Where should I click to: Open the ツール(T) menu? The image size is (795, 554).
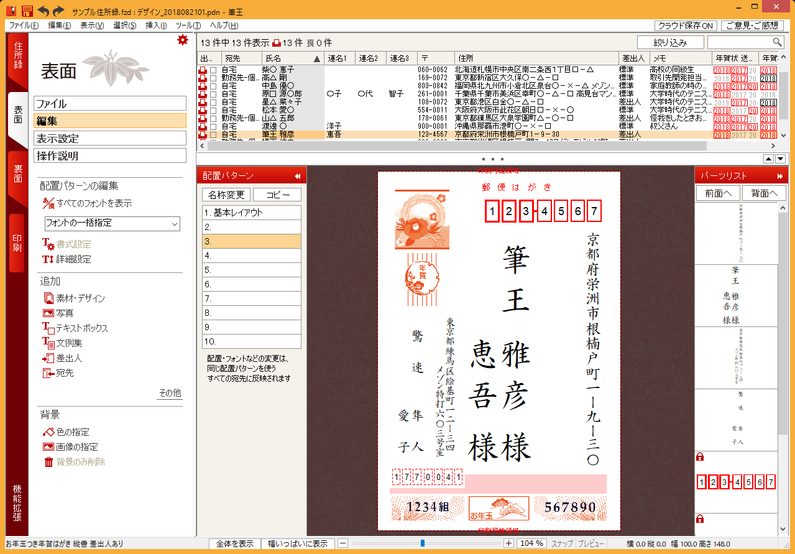(x=188, y=25)
